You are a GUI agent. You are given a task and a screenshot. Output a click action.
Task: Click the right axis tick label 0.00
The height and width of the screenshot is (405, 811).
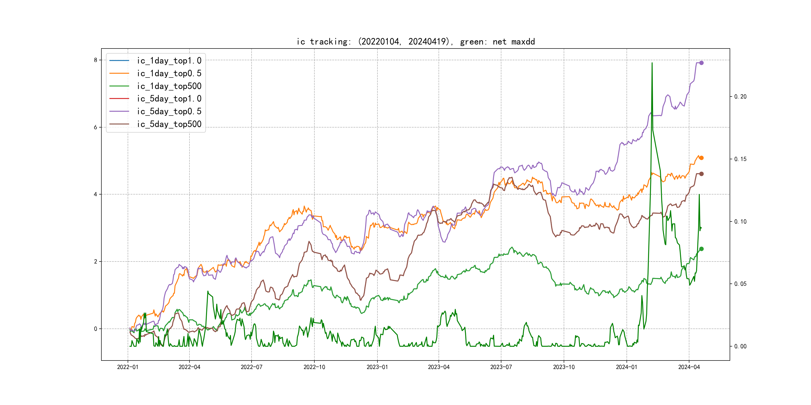(740, 346)
